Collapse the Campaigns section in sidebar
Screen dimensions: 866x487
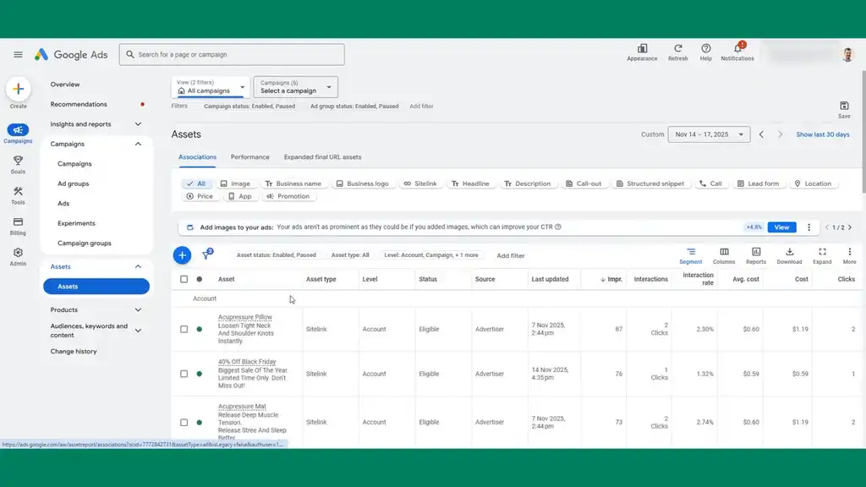[x=138, y=144]
